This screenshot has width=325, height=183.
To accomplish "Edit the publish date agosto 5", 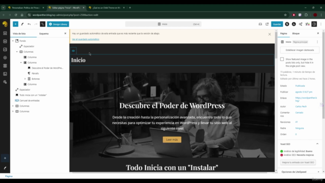I will pyautogui.click(x=304, y=91).
